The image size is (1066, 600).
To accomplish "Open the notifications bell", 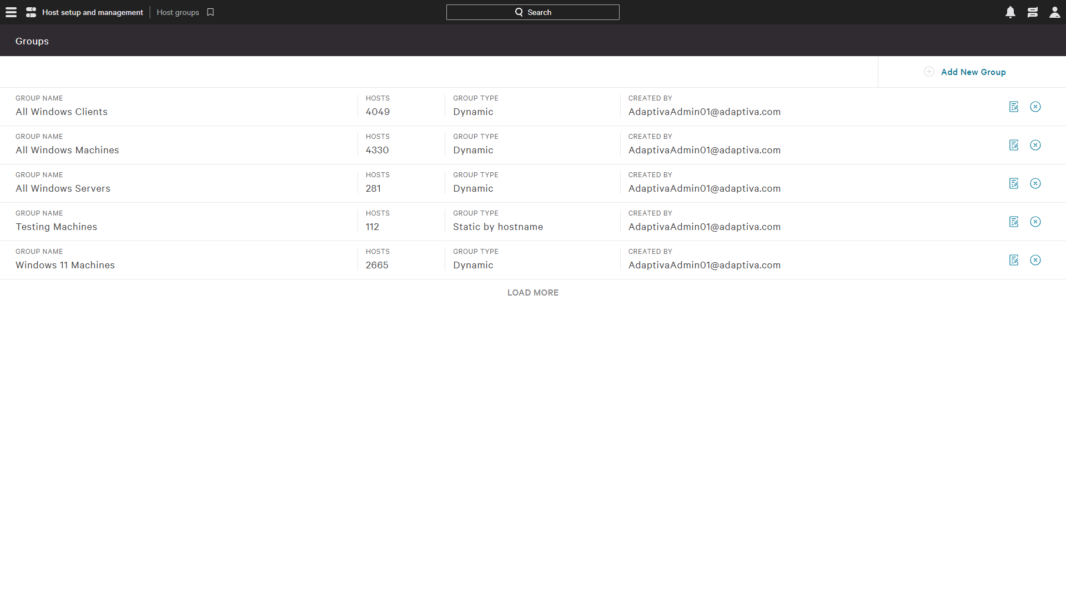I will tap(1010, 12).
